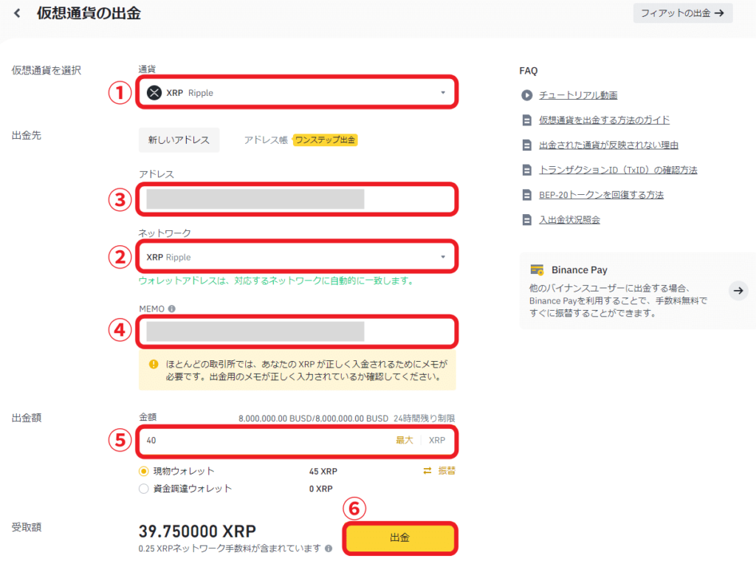Click the XRP Ripple coin logo icon
756x564 pixels.
point(154,92)
